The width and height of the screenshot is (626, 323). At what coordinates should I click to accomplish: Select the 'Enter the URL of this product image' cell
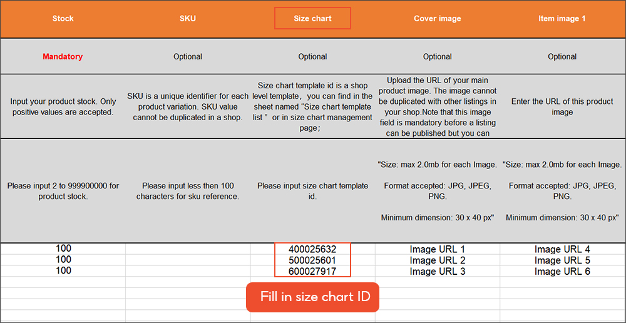tap(562, 106)
